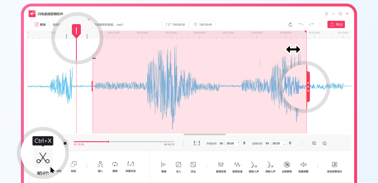Click the Undo arrow icon

point(301,24)
